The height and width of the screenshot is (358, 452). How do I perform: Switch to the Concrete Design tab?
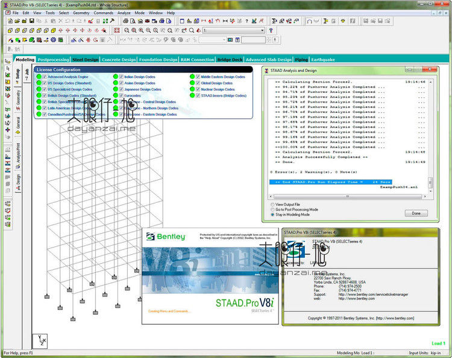pos(119,60)
